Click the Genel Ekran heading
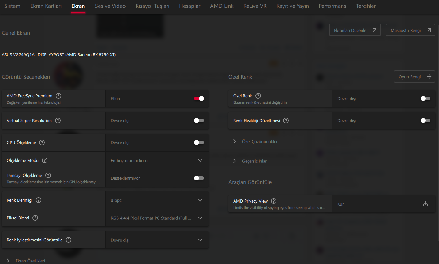Screen dimensions: 439x264 coord(16,33)
